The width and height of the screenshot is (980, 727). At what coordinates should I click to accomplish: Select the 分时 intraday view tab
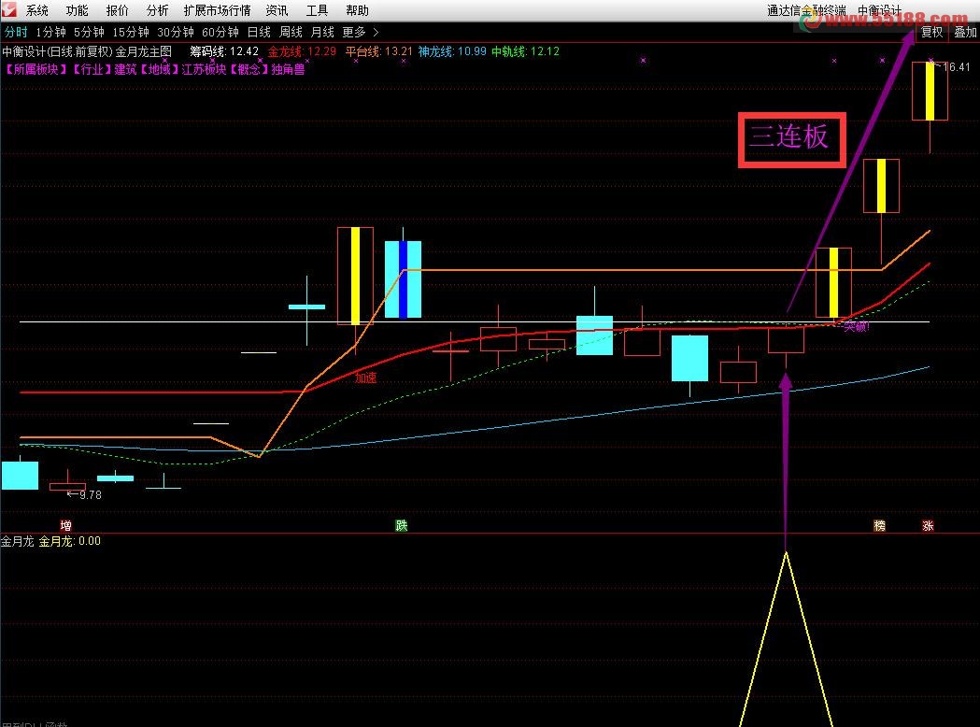[x=16, y=32]
